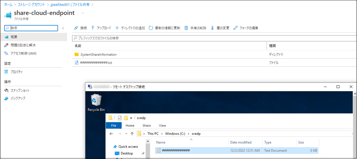The image size is (357, 159).
Task: Open the recent locations dropdown in Explorer
Action: pyautogui.click(x=126, y=134)
